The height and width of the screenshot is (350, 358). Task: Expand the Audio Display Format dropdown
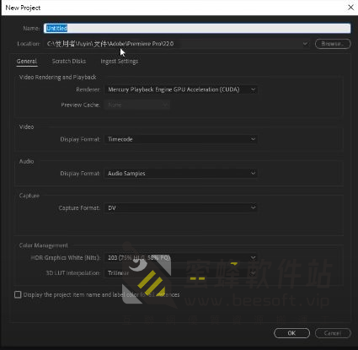181,174
